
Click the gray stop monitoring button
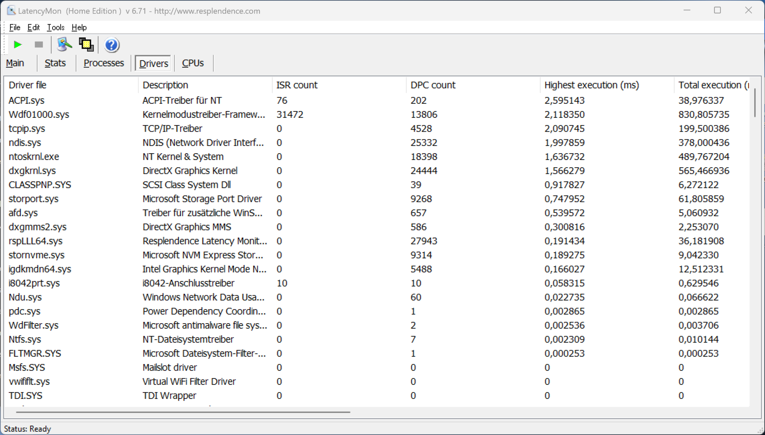point(39,45)
